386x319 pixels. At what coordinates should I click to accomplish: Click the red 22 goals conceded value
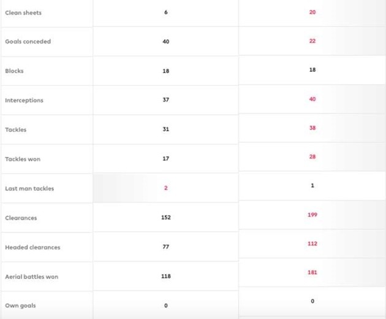pyautogui.click(x=312, y=40)
